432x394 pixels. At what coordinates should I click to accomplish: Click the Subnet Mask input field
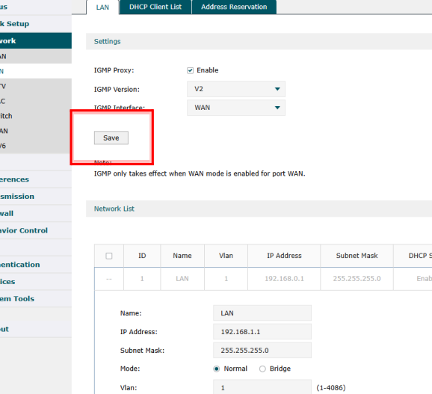[262, 350]
